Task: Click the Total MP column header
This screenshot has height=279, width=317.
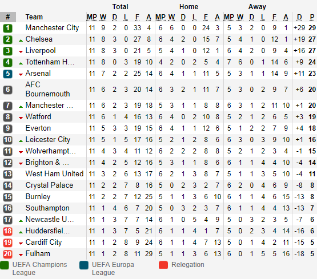Action: pos(92,17)
